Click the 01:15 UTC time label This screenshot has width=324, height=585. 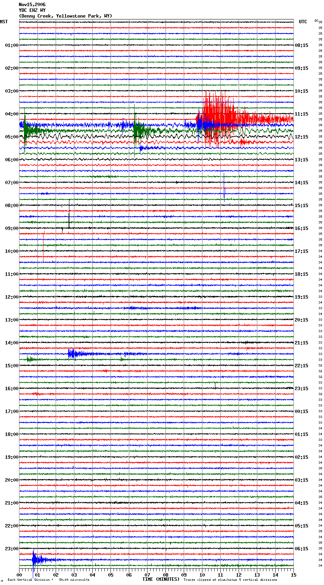click(302, 434)
